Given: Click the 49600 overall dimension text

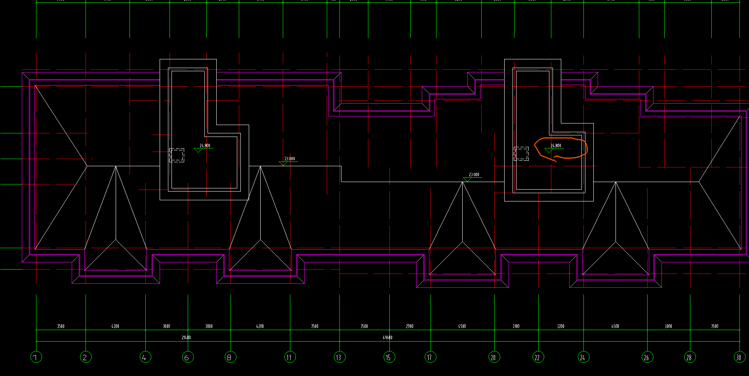Looking at the screenshot, I should click(x=387, y=338).
